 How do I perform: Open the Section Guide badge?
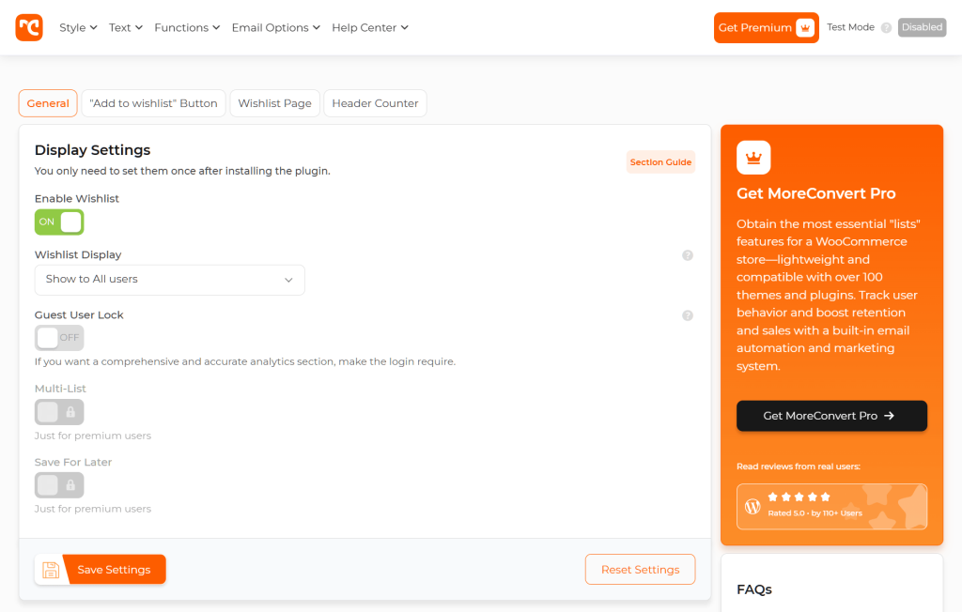coord(660,161)
